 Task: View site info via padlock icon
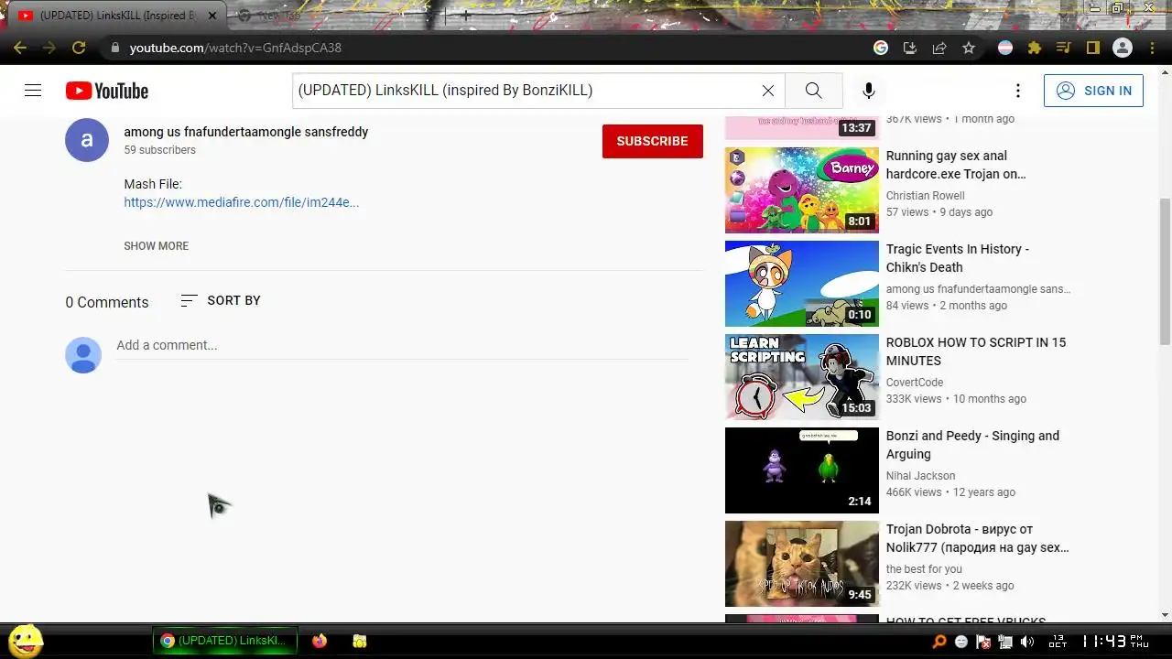(x=114, y=48)
